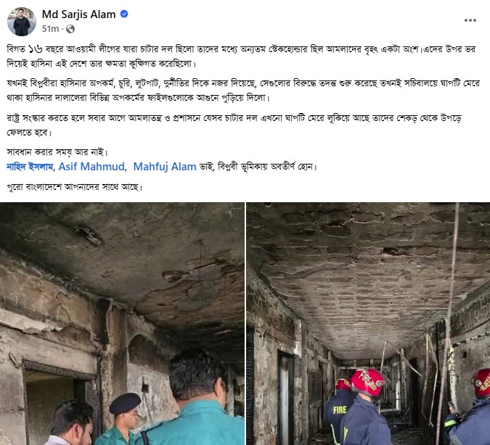
Task: Click the firefighter's red FIRE helmet
Action: coord(368,382)
